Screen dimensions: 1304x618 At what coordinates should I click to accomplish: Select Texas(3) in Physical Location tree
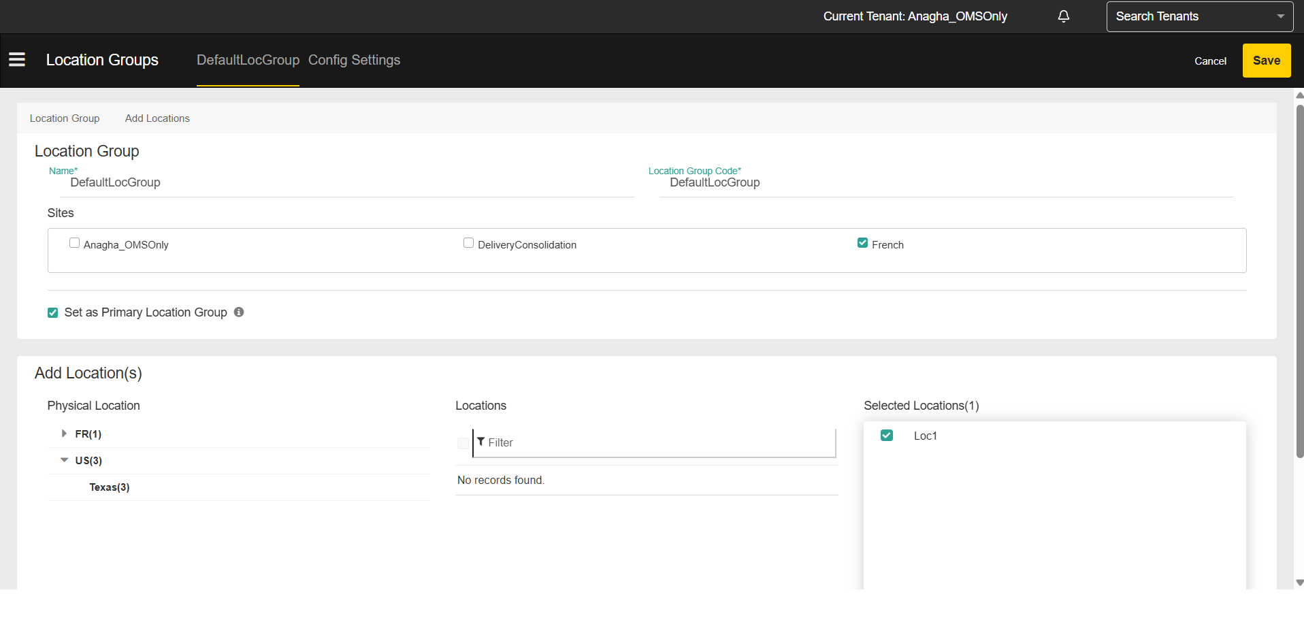110,487
